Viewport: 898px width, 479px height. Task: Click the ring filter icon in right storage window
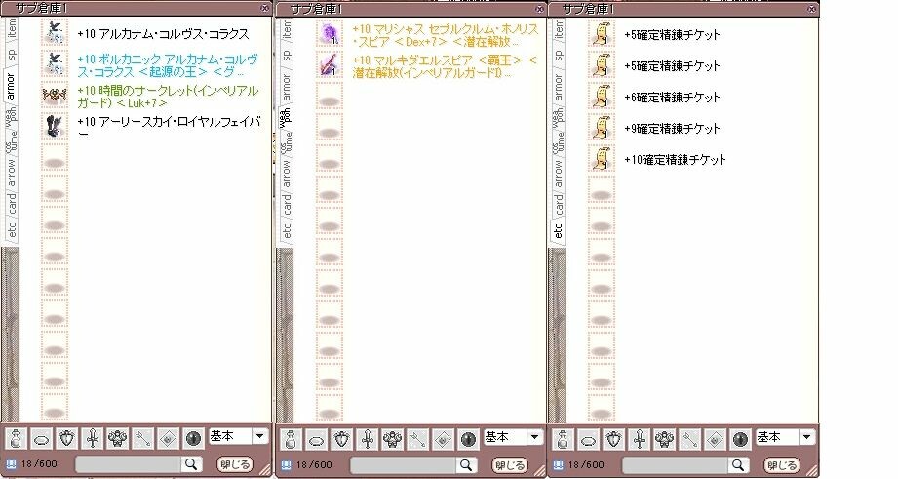591,438
